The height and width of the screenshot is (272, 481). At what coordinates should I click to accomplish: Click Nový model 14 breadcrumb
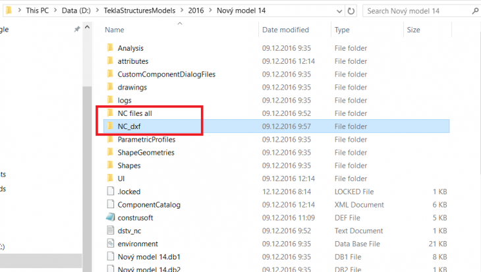[x=241, y=11]
